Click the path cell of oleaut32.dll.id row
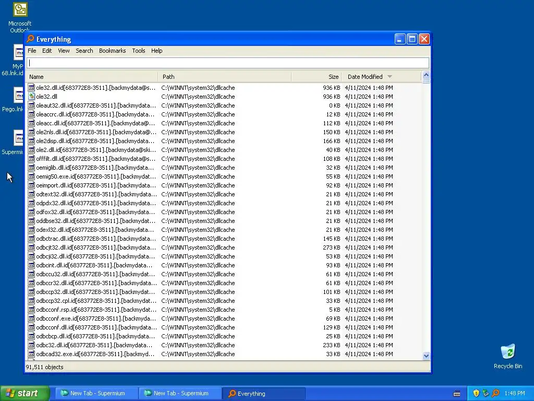The width and height of the screenshot is (534, 401). point(198,105)
